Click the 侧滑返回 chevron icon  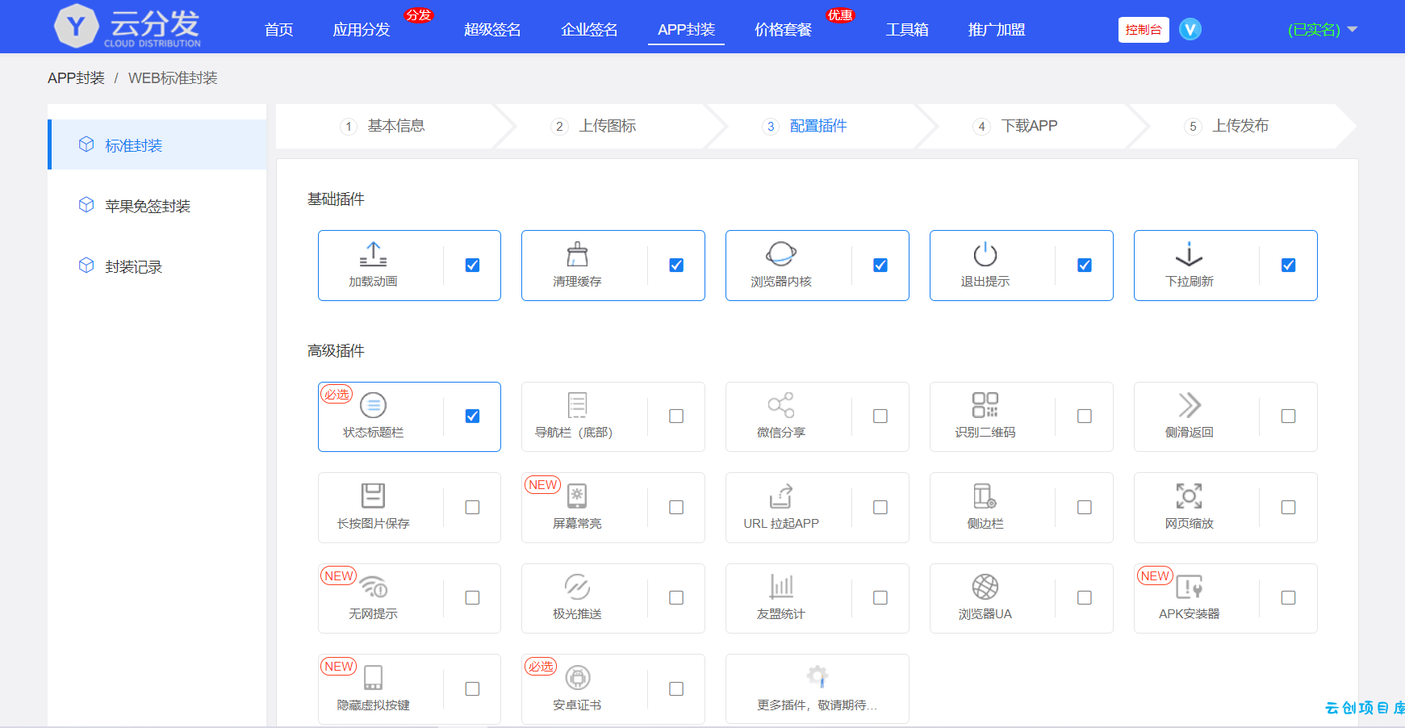click(1189, 405)
